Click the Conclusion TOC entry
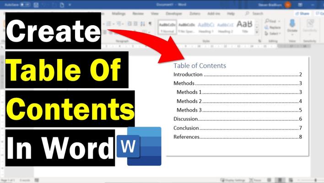This screenshot has height=183, width=324. pos(238,128)
